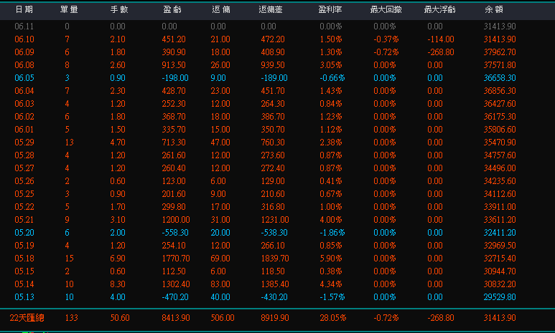The image size is (555, 333).
Task: Select the date cell 05.28
Action: pos(24,155)
